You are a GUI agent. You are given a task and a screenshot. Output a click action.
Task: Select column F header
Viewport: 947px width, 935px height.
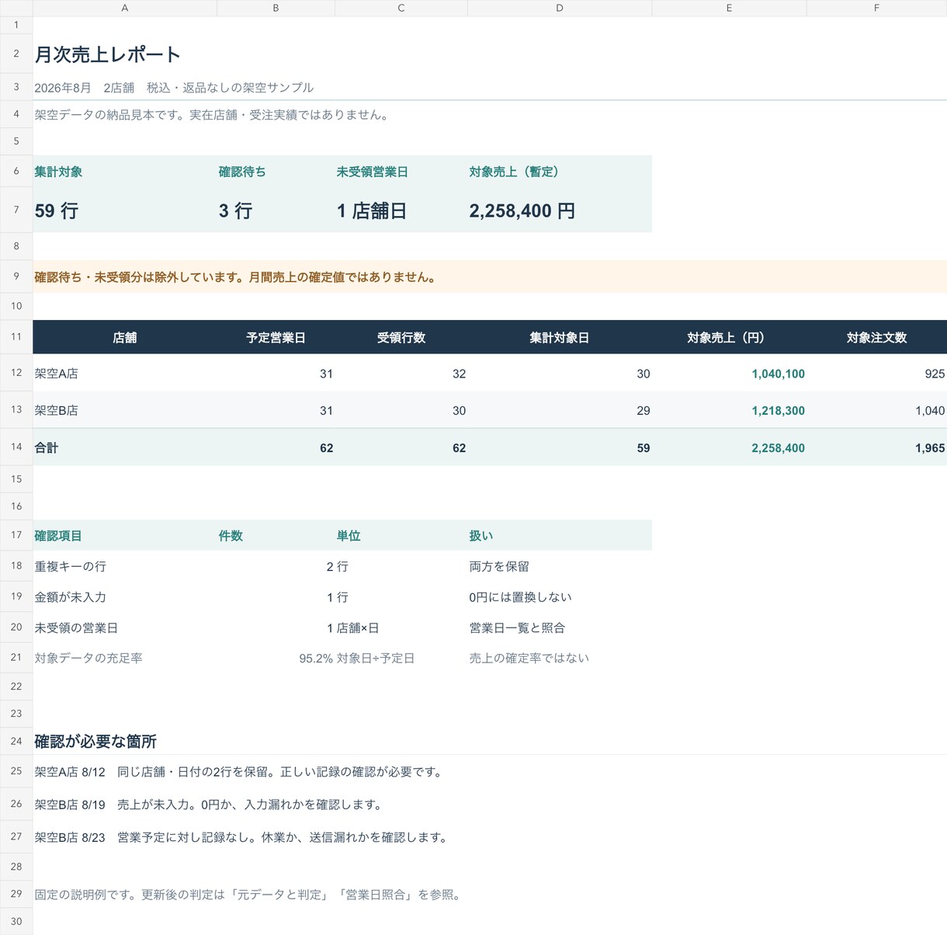(x=876, y=8)
